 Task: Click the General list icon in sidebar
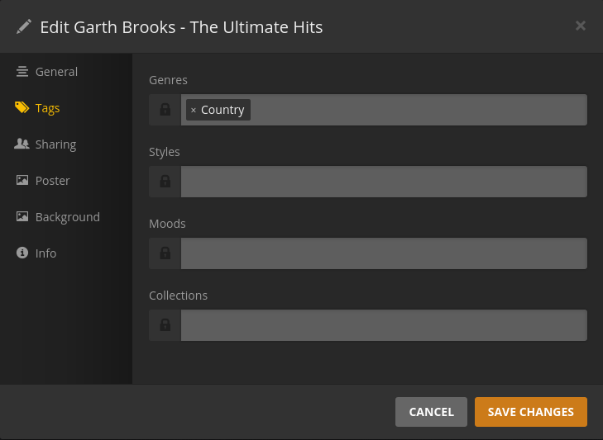22,72
